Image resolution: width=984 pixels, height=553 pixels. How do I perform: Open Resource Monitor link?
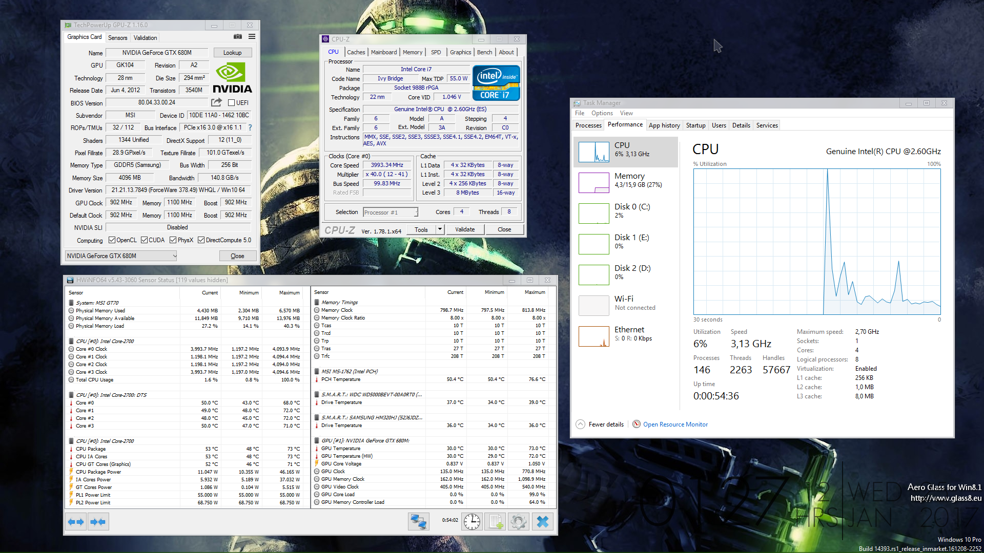click(675, 424)
